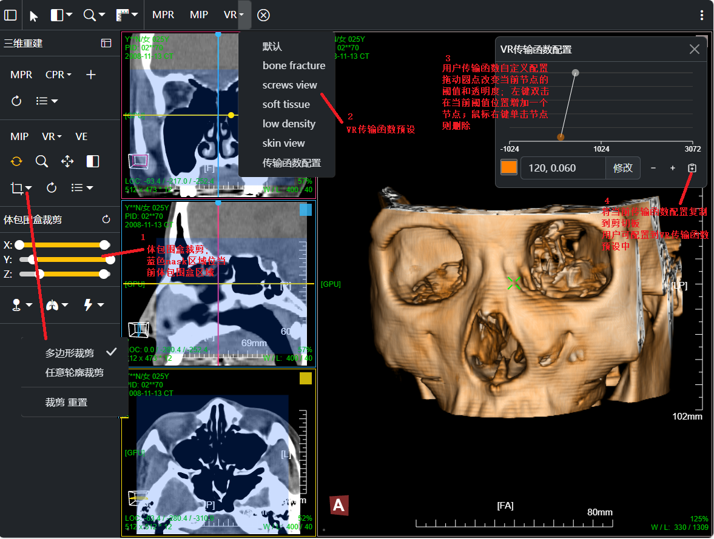714x539 pixels.
Task: Select MIP in the left panel
Action: (x=19, y=136)
